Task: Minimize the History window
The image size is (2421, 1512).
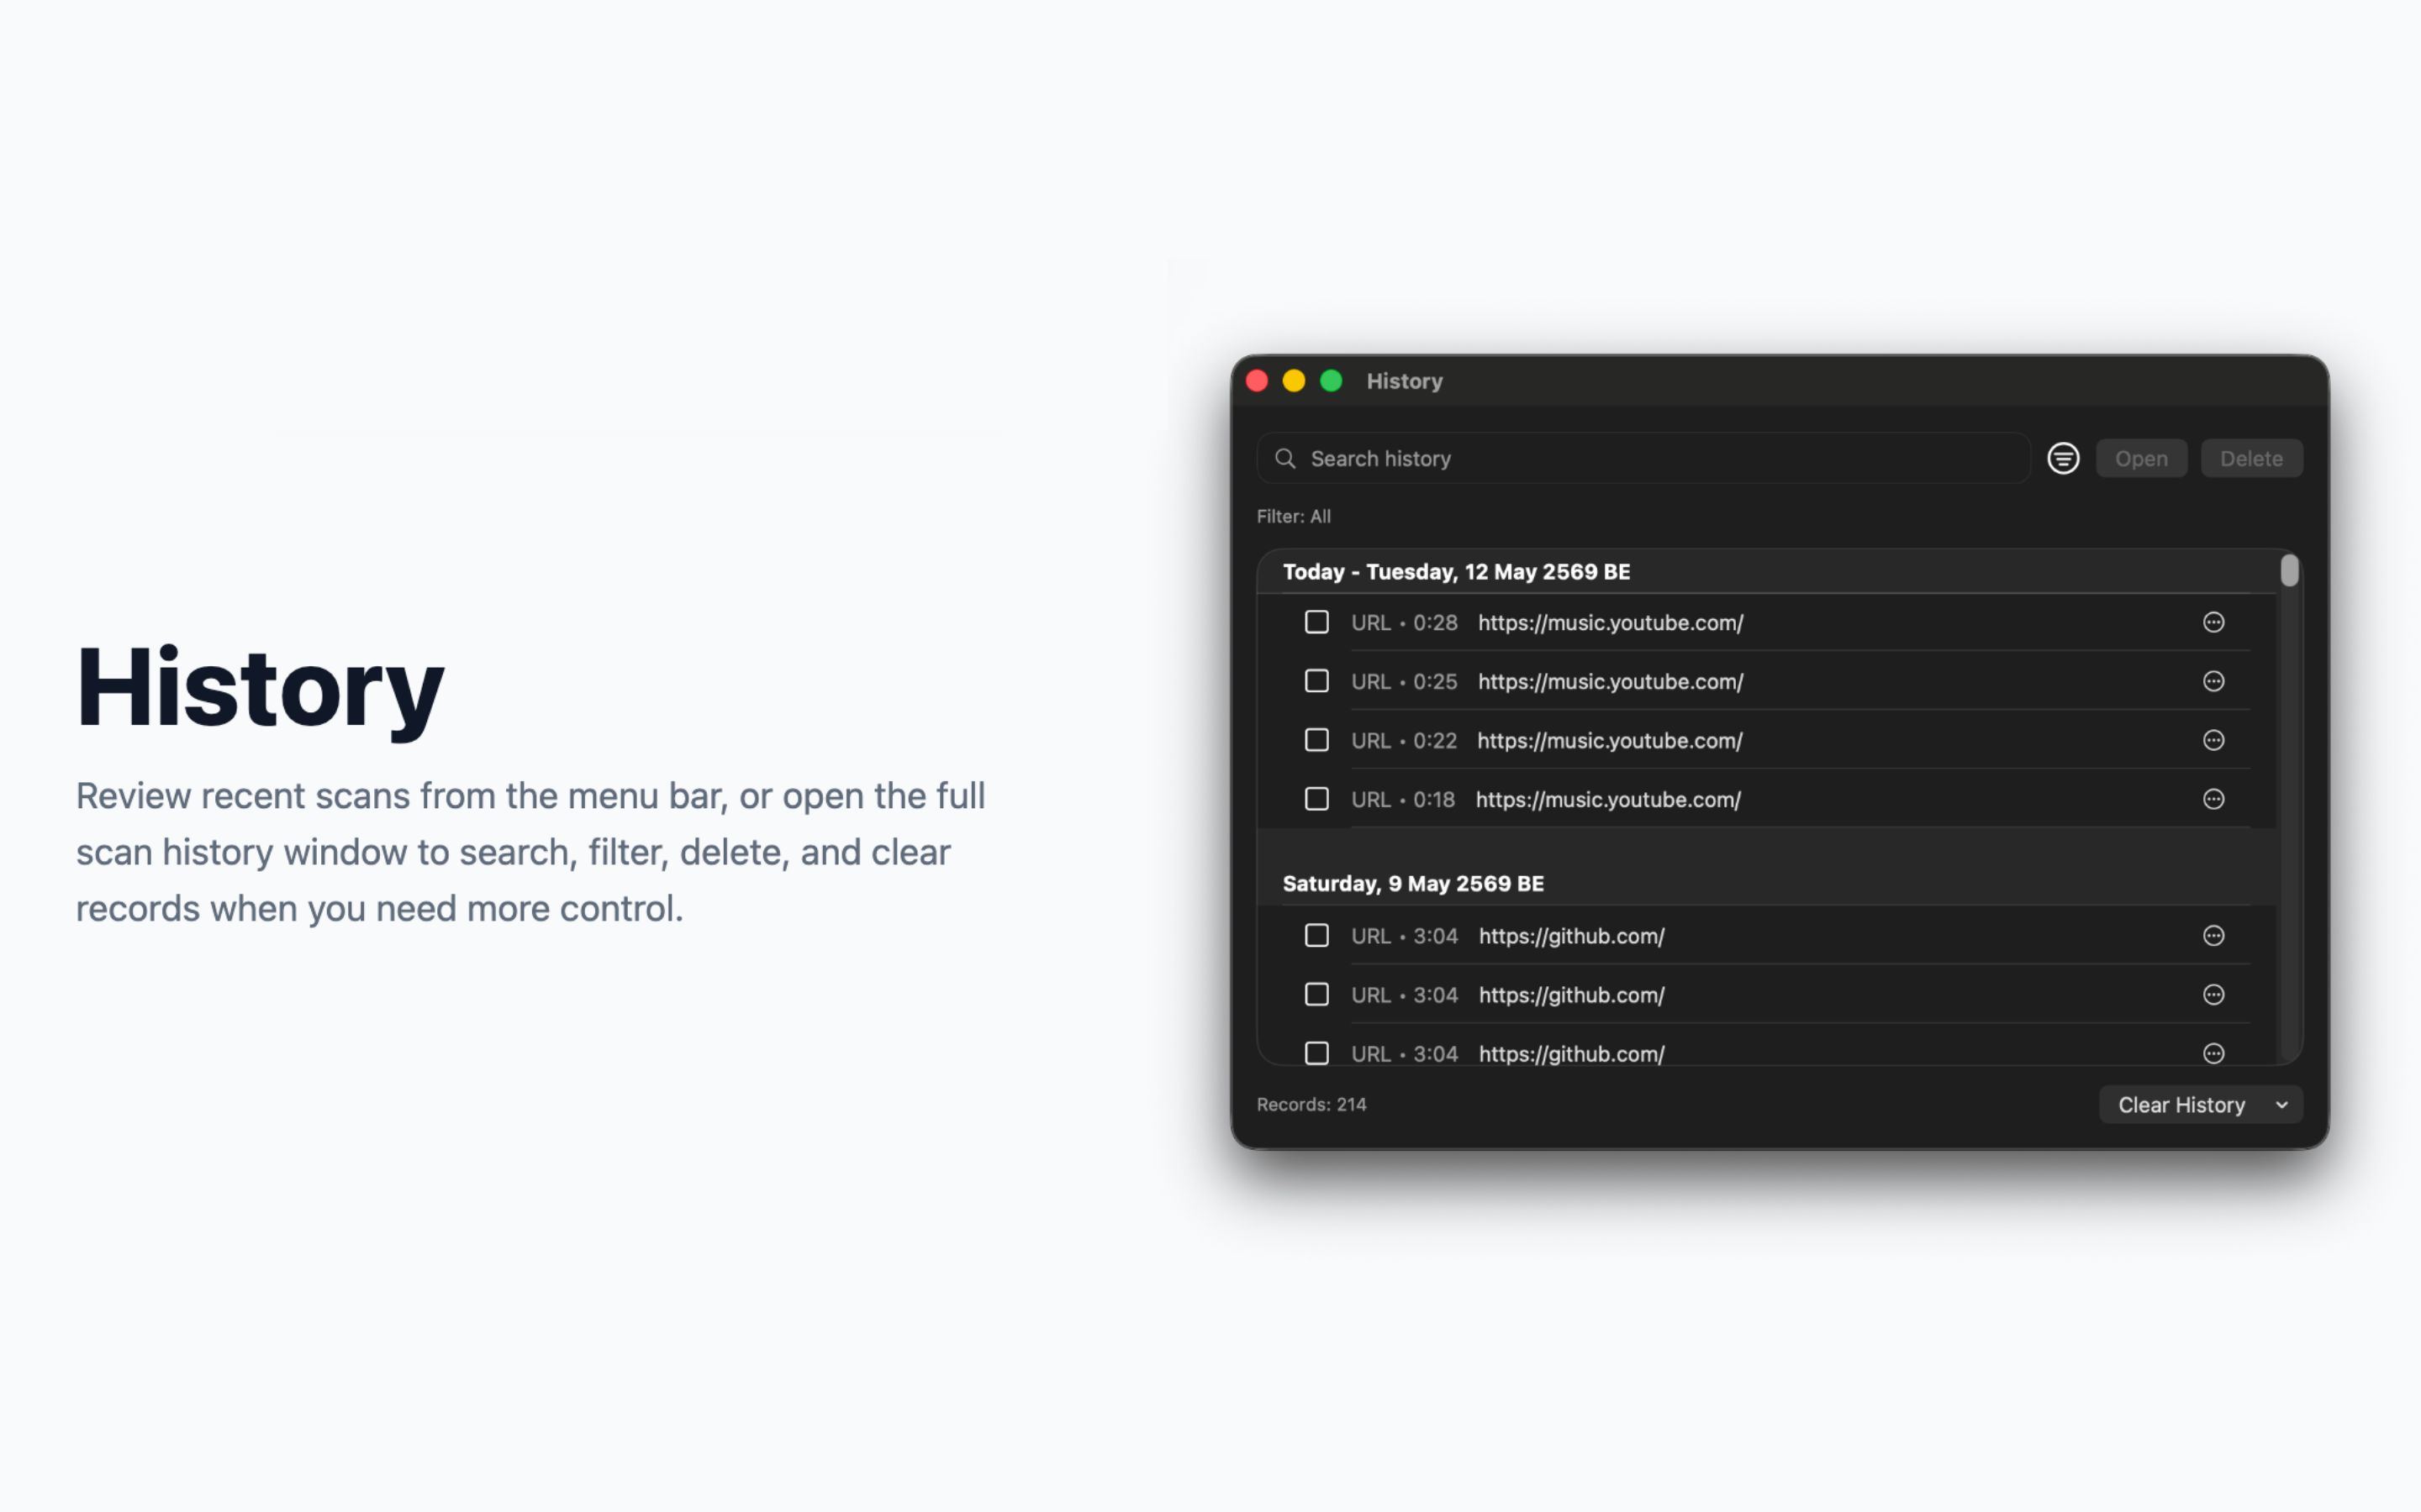Action: coord(1294,381)
